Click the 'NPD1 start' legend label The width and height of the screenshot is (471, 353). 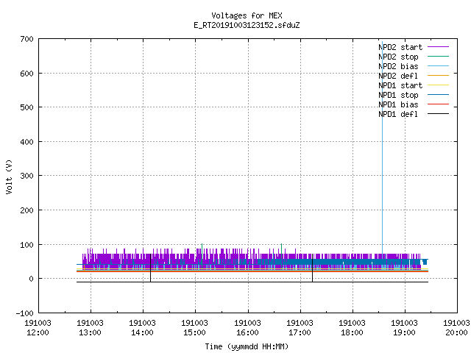click(400, 85)
